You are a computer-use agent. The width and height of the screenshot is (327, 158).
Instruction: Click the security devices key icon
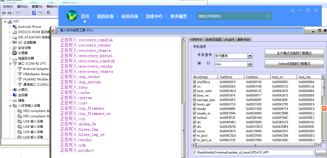tap(15, 48)
